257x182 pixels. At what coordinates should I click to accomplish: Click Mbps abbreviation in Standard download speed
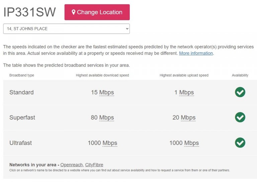tap(107, 92)
